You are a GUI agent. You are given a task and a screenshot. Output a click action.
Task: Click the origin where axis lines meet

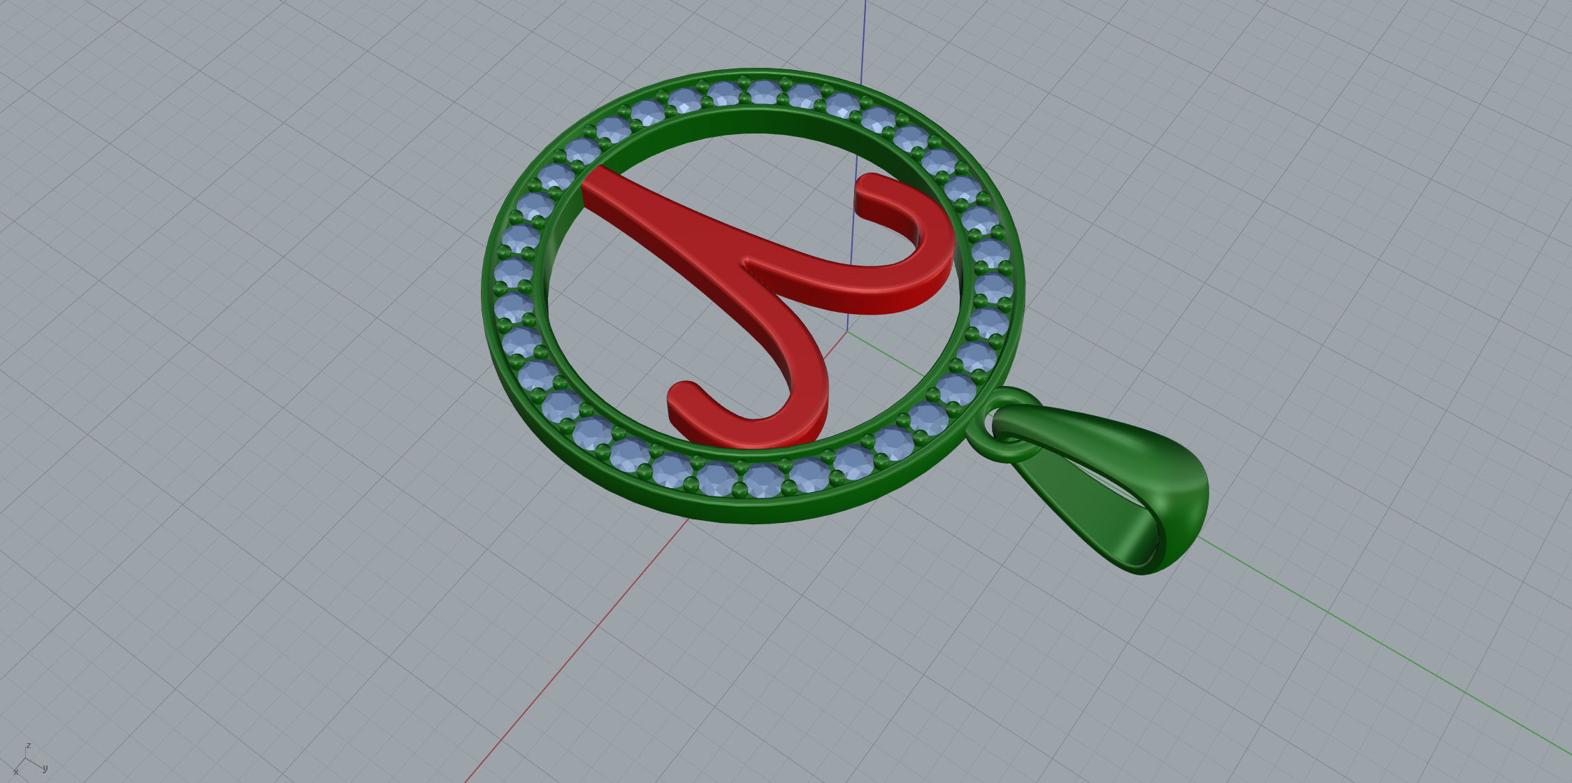847,331
